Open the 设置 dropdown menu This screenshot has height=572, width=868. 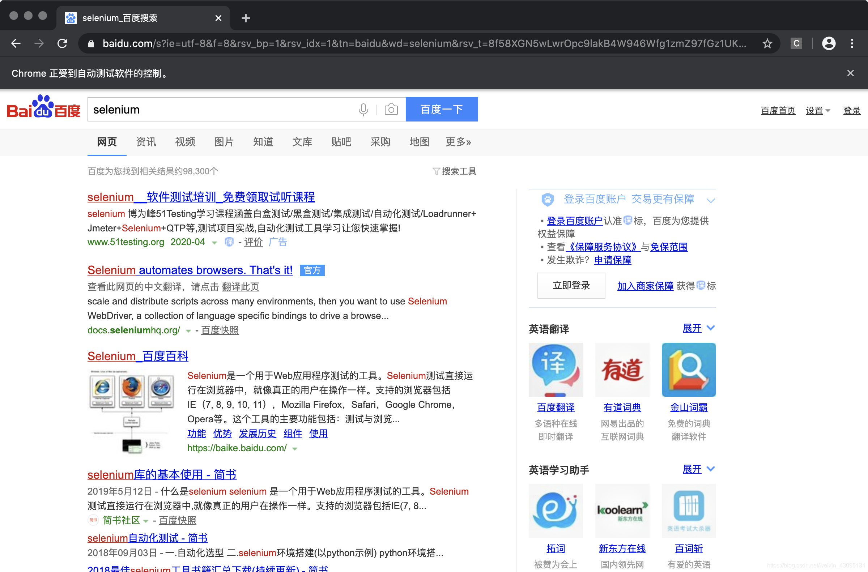(818, 111)
